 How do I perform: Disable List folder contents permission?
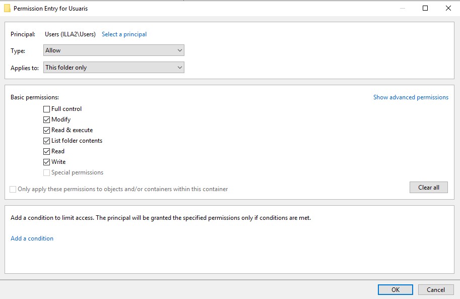pos(47,141)
